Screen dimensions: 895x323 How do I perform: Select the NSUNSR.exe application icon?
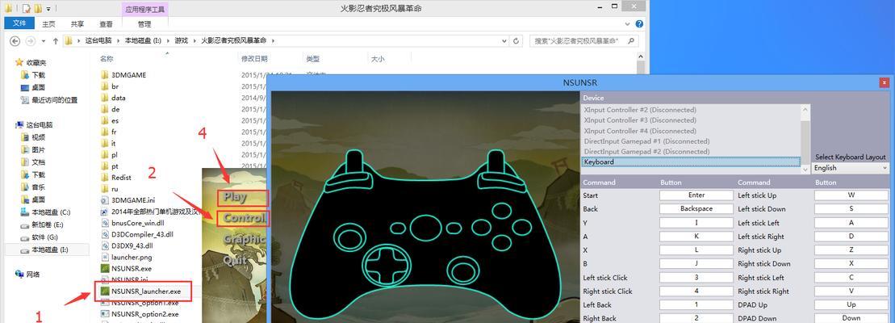coord(104,268)
